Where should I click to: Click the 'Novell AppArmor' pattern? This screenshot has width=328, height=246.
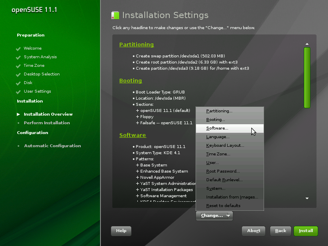pos(157,178)
